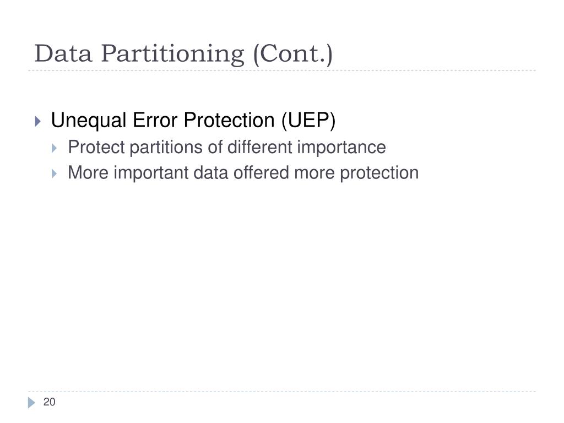The image size is (564, 423).
Task: Select the slide number 20 in footer
Action: 49,402
